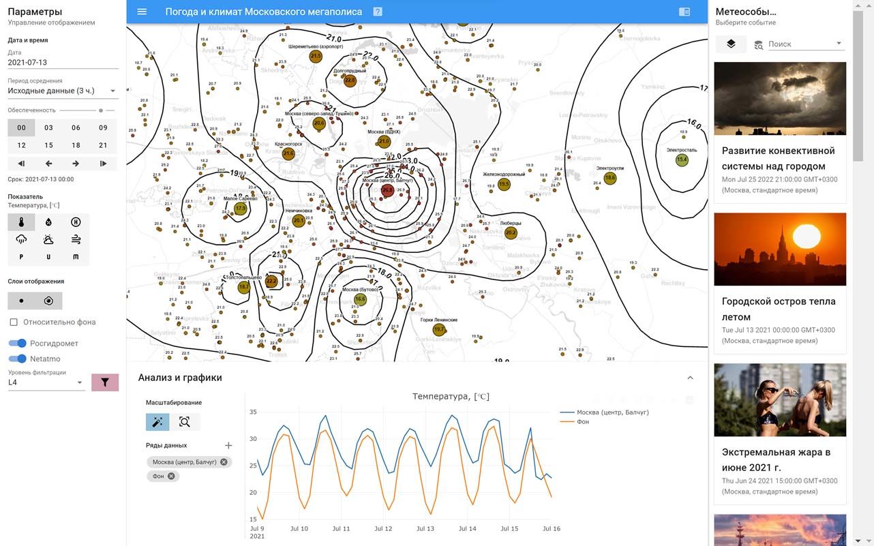Collapse the 'Анализ и графики' panel
Viewport: 874px width, 546px height.
[x=690, y=378]
